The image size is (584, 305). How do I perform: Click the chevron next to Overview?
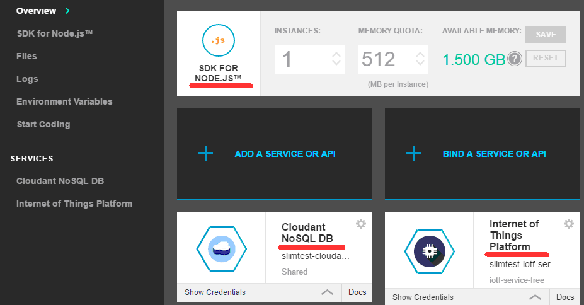67,11
